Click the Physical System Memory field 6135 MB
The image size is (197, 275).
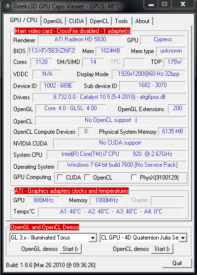pyautogui.click(x=172, y=132)
